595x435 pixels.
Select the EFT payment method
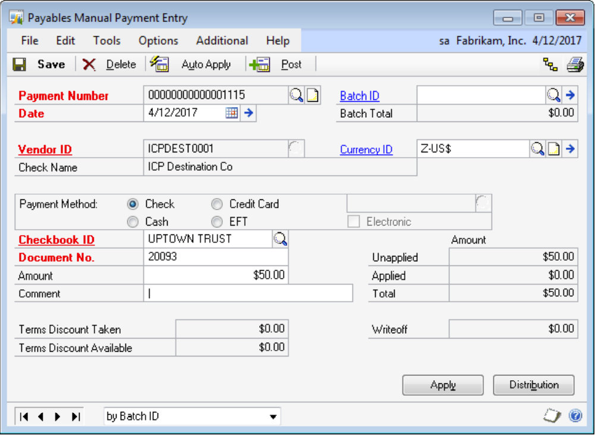pos(217,222)
